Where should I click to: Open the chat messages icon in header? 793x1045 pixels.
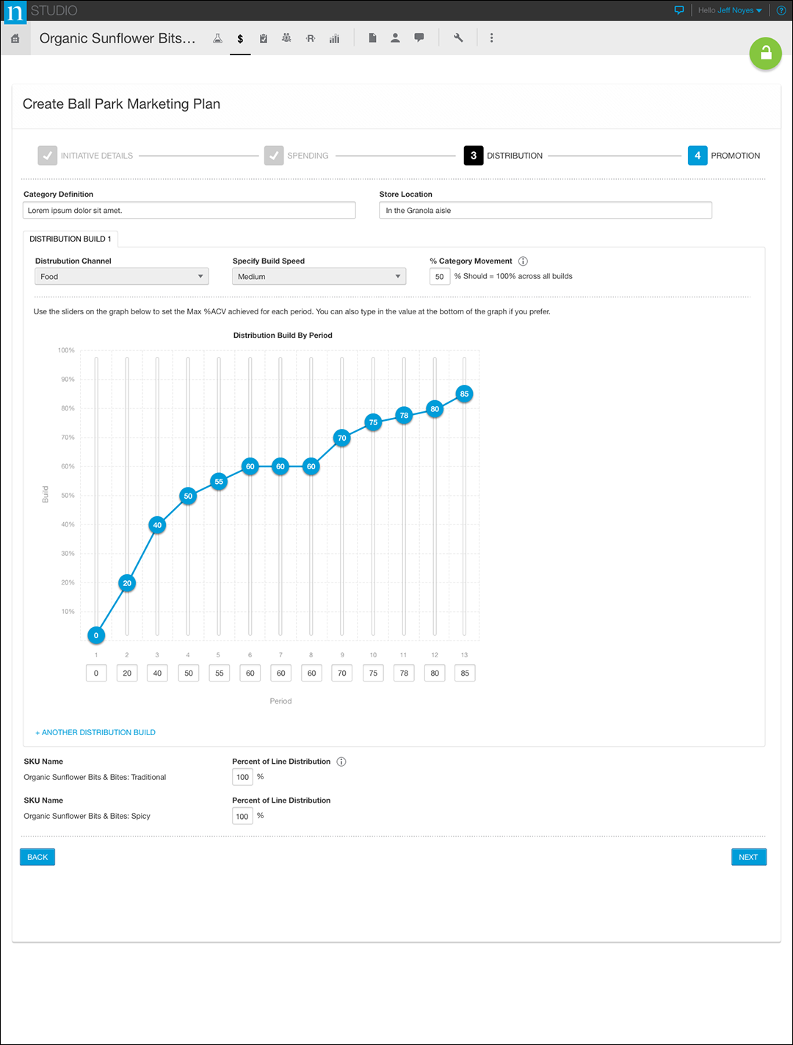[x=678, y=10]
